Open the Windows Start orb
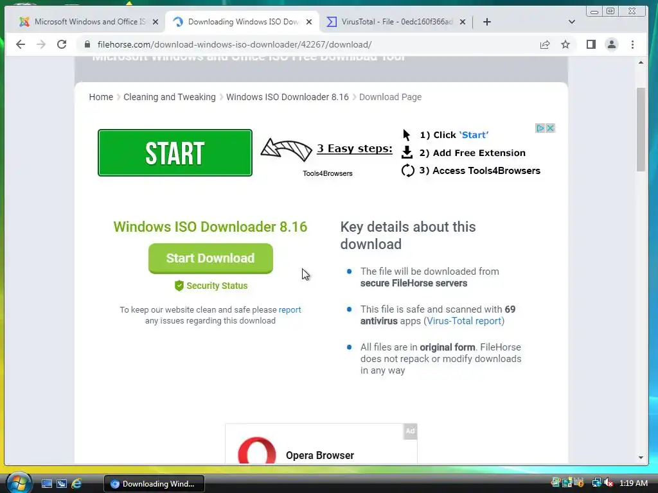 click(x=19, y=483)
